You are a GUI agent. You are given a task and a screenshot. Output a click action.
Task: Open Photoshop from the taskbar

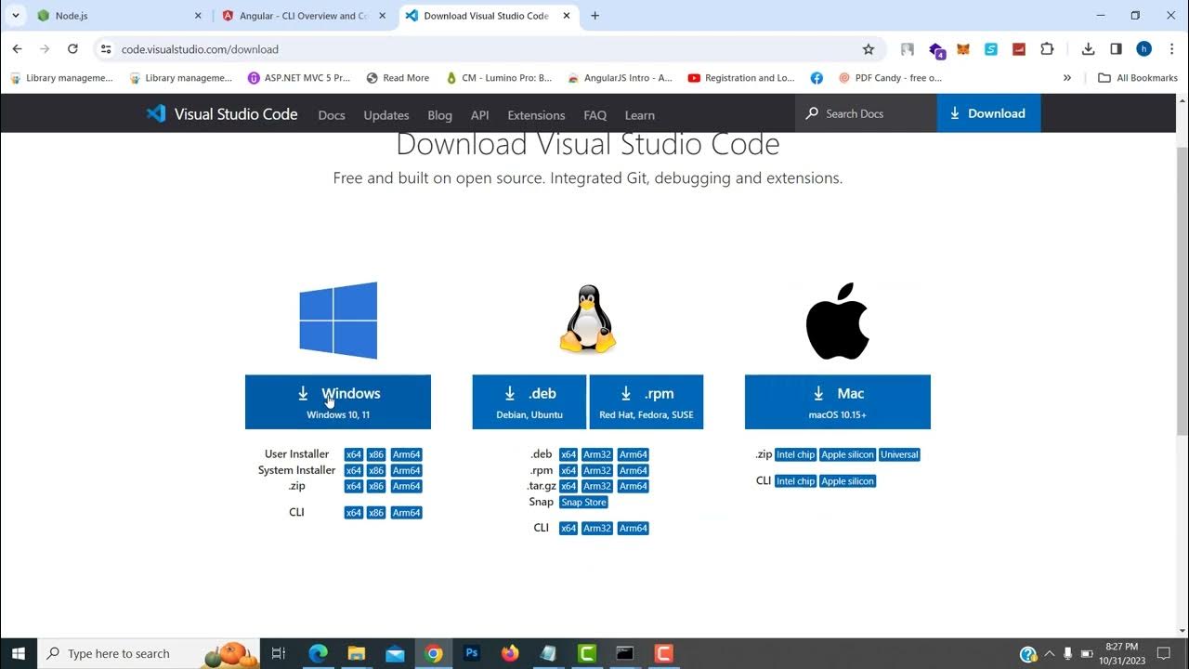[x=471, y=652]
